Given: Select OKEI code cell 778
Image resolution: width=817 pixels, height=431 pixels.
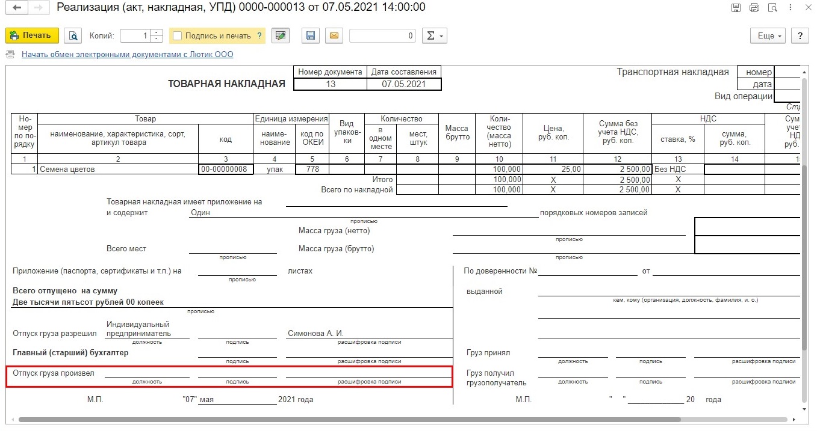Looking at the screenshot, I should click(x=312, y=170).
